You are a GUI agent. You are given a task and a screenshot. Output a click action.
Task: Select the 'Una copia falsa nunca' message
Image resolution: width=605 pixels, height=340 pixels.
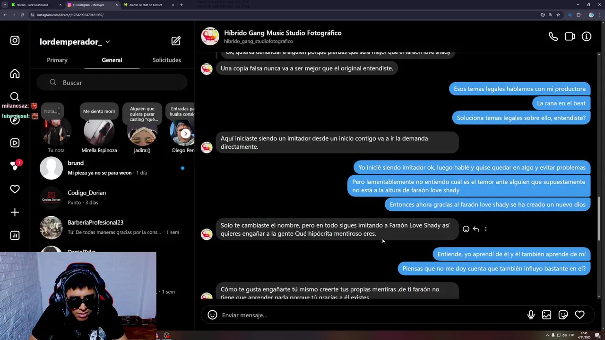click(307, 68)
